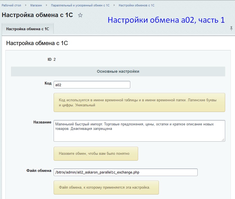Expand arrow after Параллельный и ускоренный обмен

coord(114,5)
